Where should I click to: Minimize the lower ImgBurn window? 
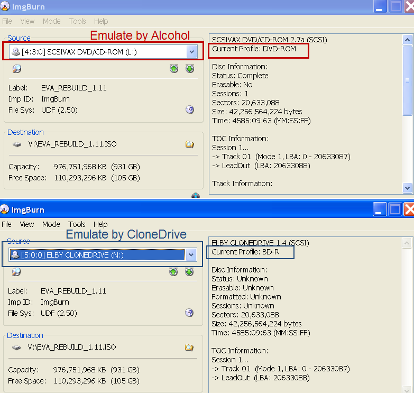pos(380,209)
